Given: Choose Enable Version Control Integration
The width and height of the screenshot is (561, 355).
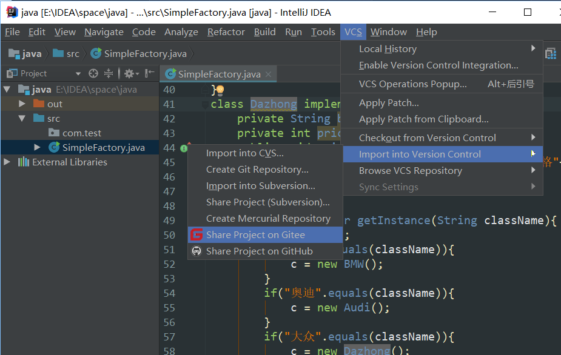Looking at the screenshot, I should coord(442,65).
